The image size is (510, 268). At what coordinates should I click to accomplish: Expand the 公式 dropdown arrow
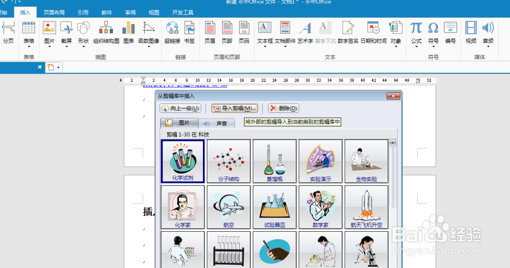point(416,47)
